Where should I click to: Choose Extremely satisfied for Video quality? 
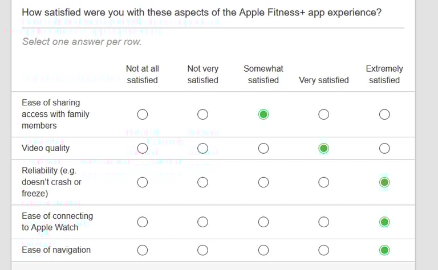point(384,149)
